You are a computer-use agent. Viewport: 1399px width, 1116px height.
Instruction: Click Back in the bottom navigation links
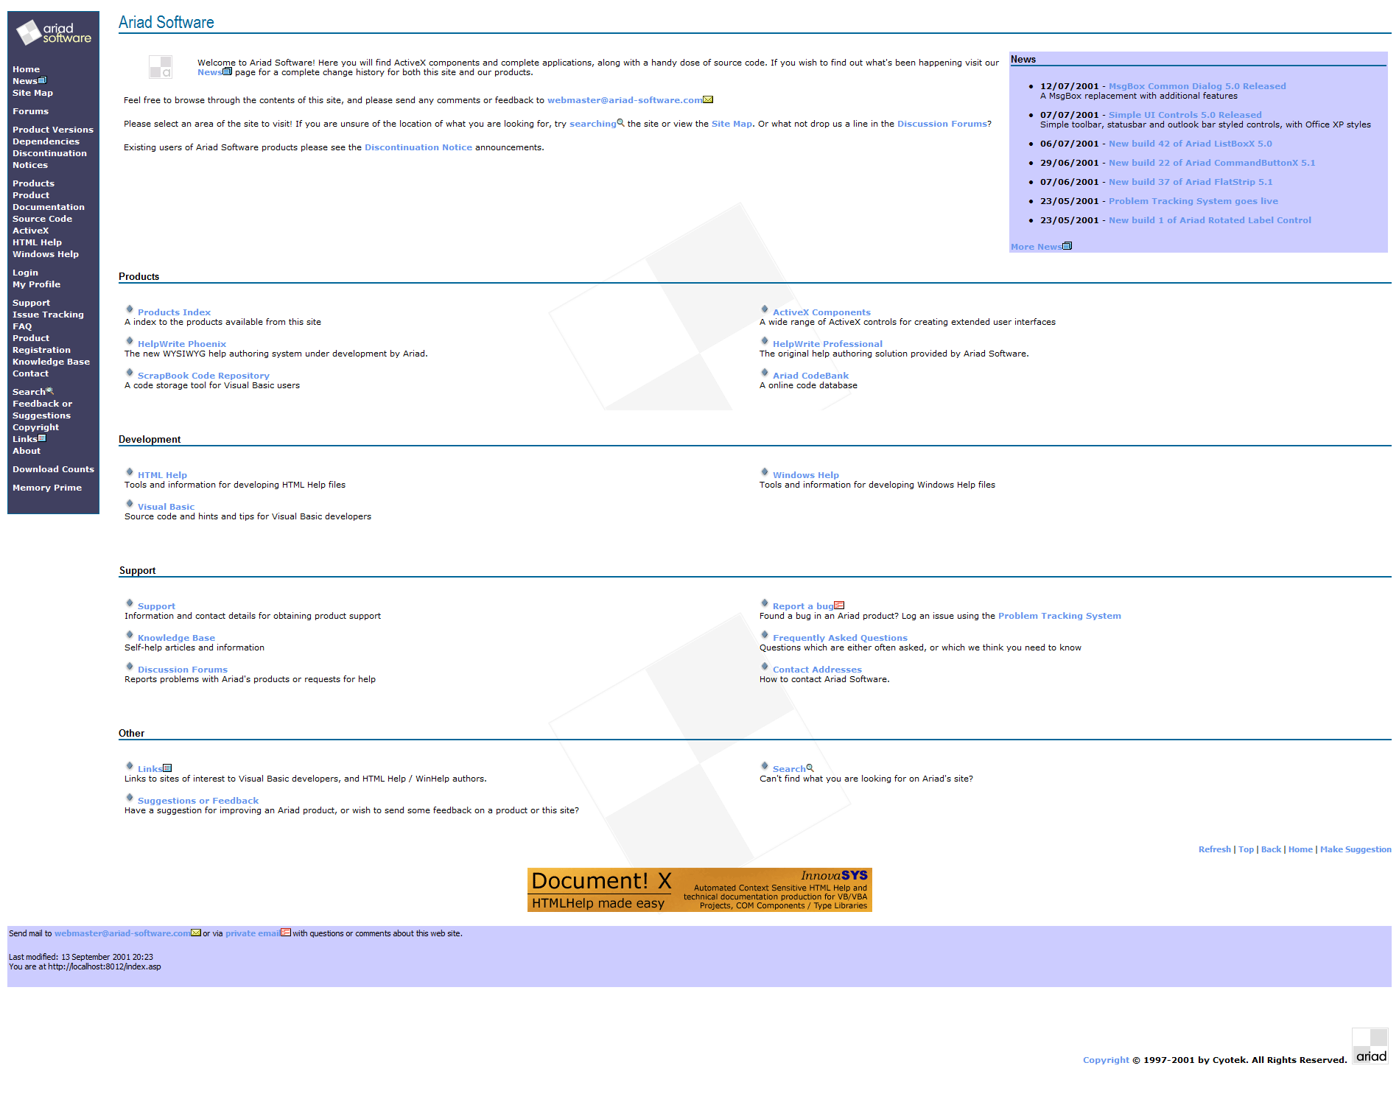pos(1271,849)
